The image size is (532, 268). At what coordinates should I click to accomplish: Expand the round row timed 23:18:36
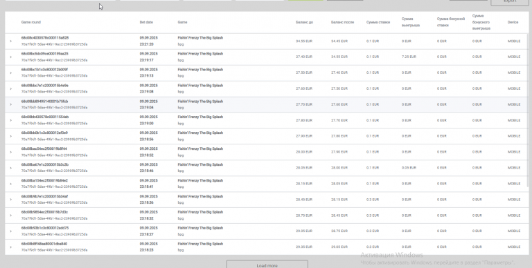11,200
